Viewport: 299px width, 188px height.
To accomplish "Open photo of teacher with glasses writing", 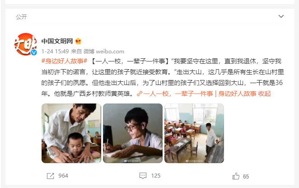I will click(x=133, y=133).
